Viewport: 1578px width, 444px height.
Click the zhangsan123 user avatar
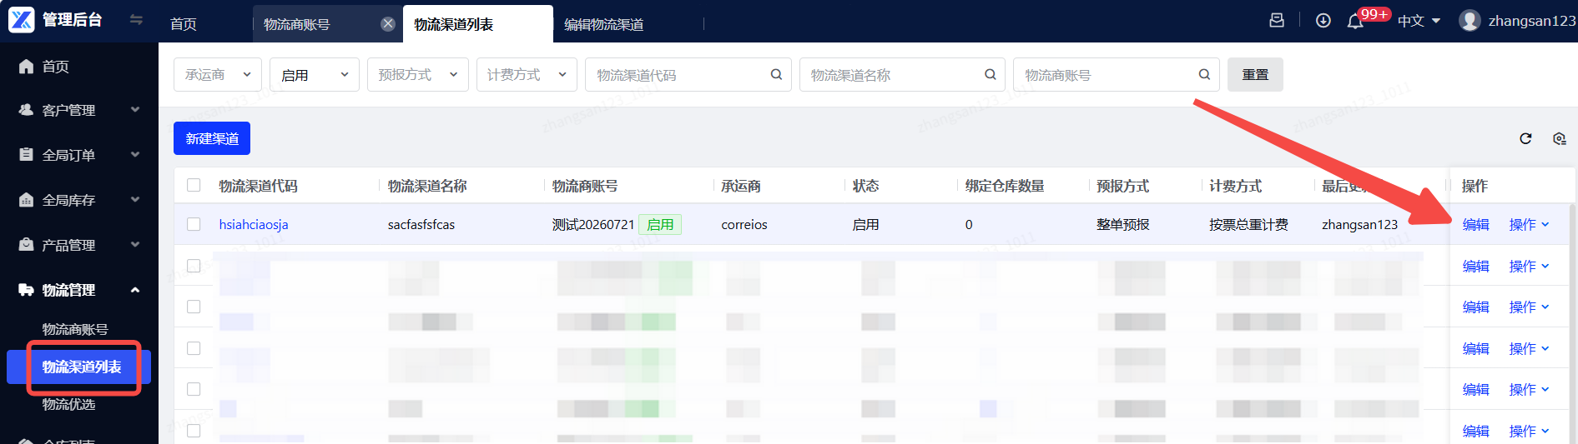(x=1470, y=20)
